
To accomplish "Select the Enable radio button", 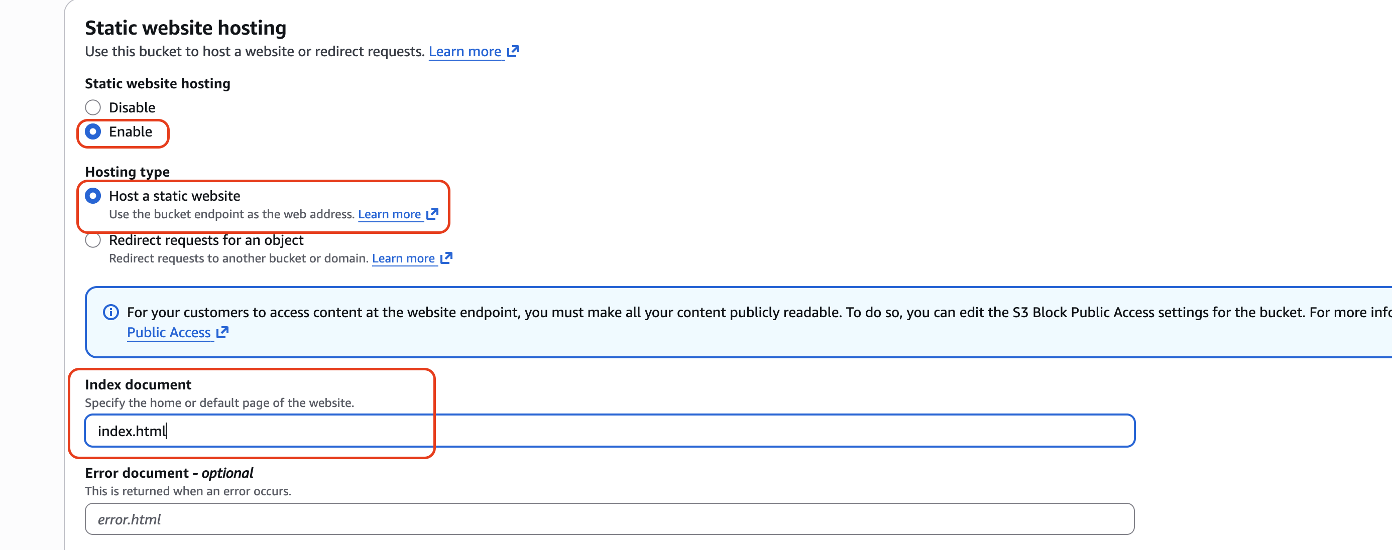I will [x=93, y=131].
